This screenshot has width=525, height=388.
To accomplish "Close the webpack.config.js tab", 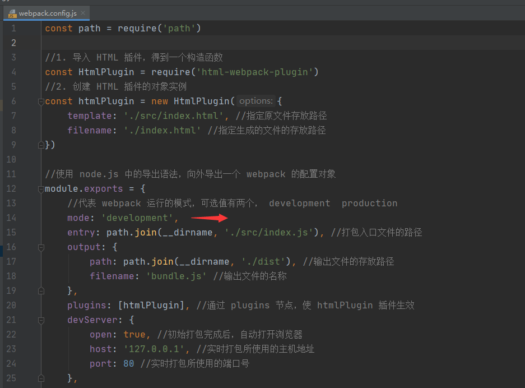I will pos(83,13).
